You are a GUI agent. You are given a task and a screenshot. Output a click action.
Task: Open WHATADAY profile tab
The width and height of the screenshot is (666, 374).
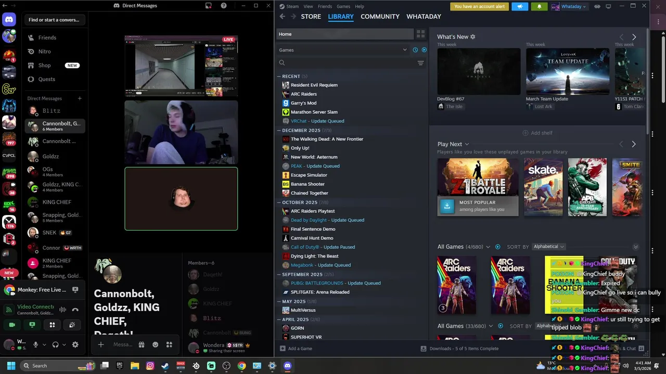click(x=424, y=17)
